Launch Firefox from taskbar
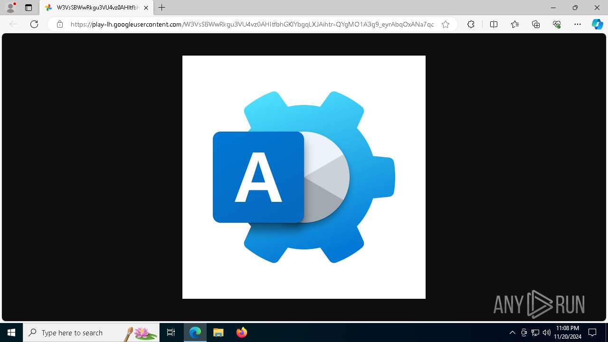 241,332
